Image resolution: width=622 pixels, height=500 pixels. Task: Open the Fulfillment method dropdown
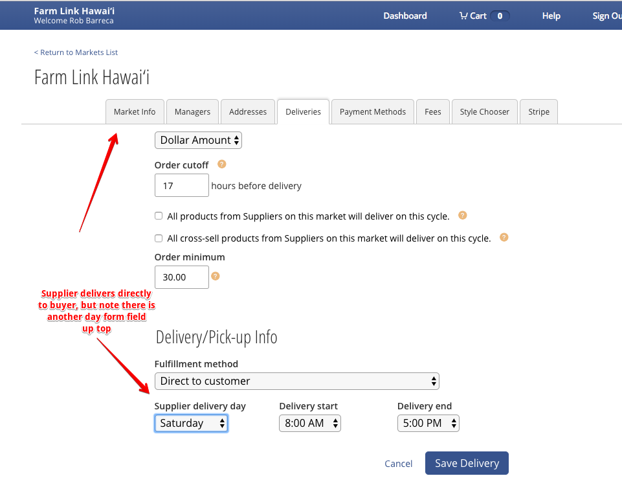coord(296,381)
